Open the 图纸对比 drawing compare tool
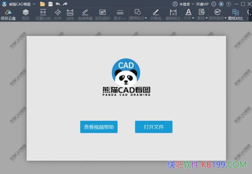Screen dimensions: 252x174 point(235,15)
